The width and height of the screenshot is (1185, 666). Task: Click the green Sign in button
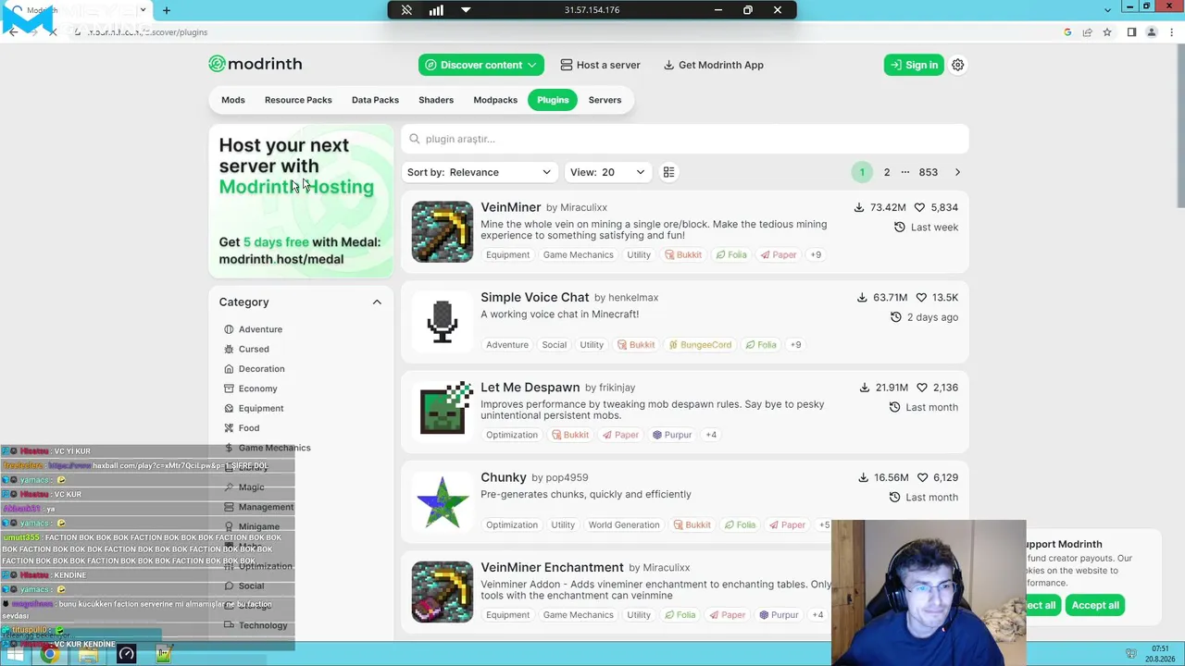pyautogui.click(x=914, y=65)
